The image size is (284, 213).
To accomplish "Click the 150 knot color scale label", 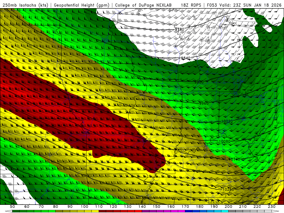I will (x=157, y=207).
